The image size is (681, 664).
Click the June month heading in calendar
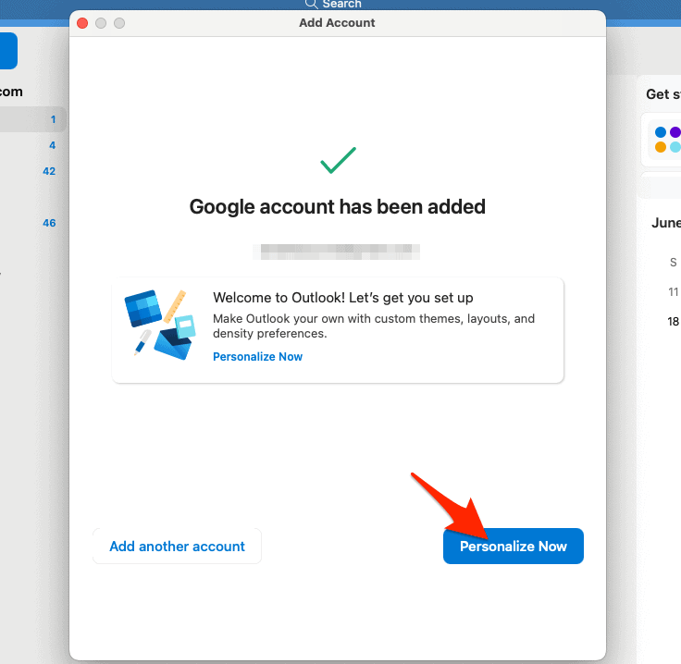[x=665, y=223]
